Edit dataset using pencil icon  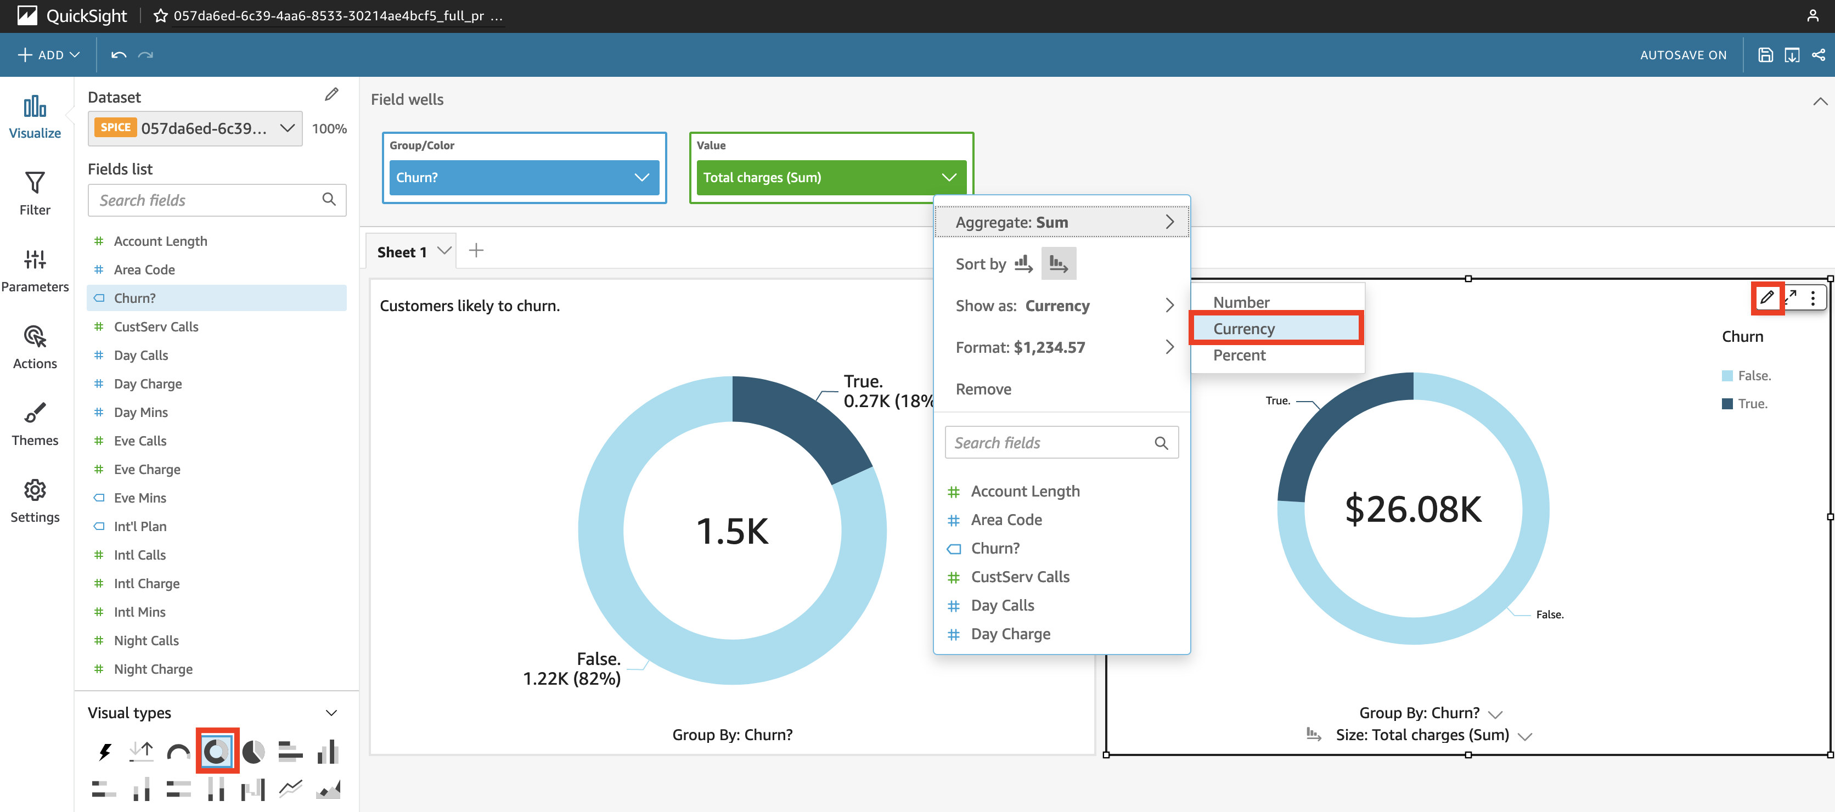[331, 95]
